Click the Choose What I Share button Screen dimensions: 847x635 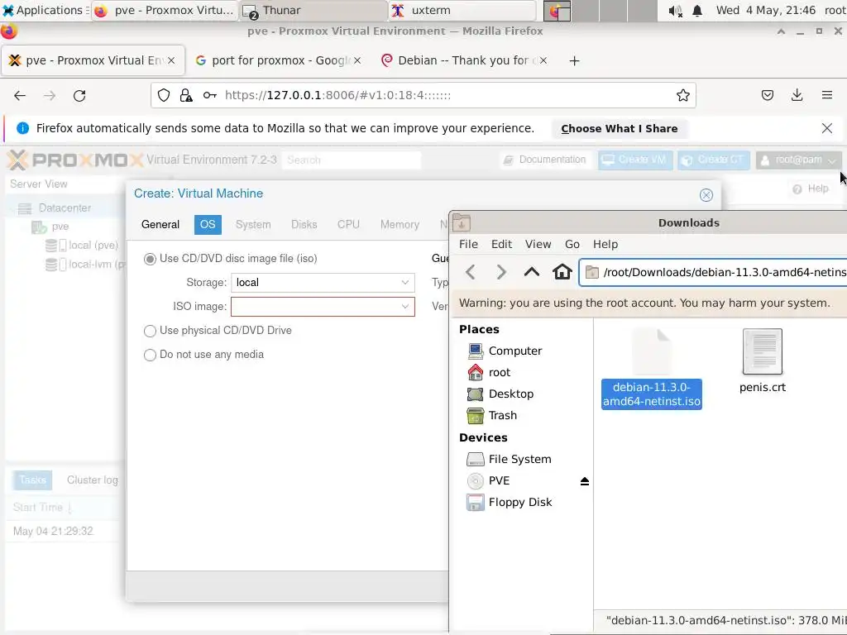click(x=619, y=128)
